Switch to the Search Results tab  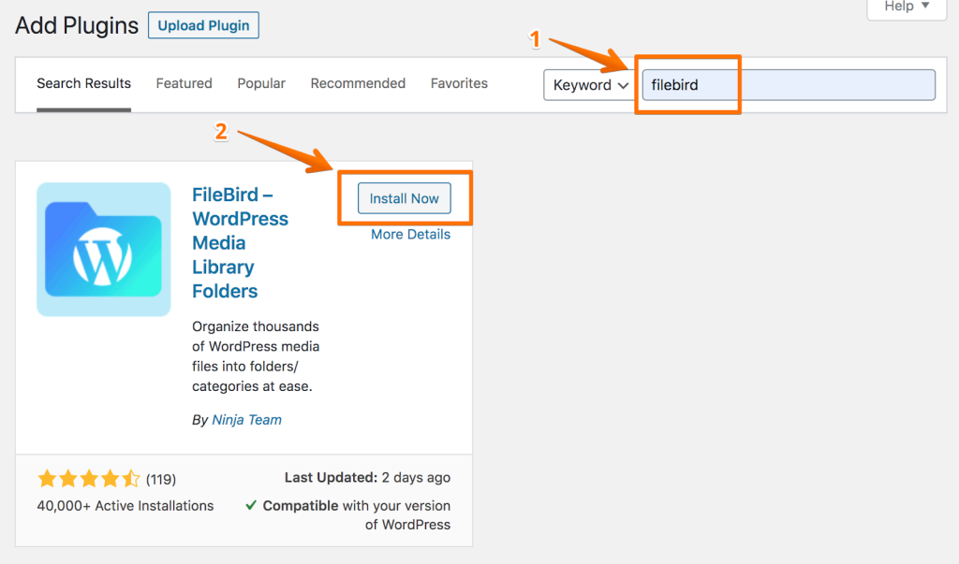tap(83, 84)
